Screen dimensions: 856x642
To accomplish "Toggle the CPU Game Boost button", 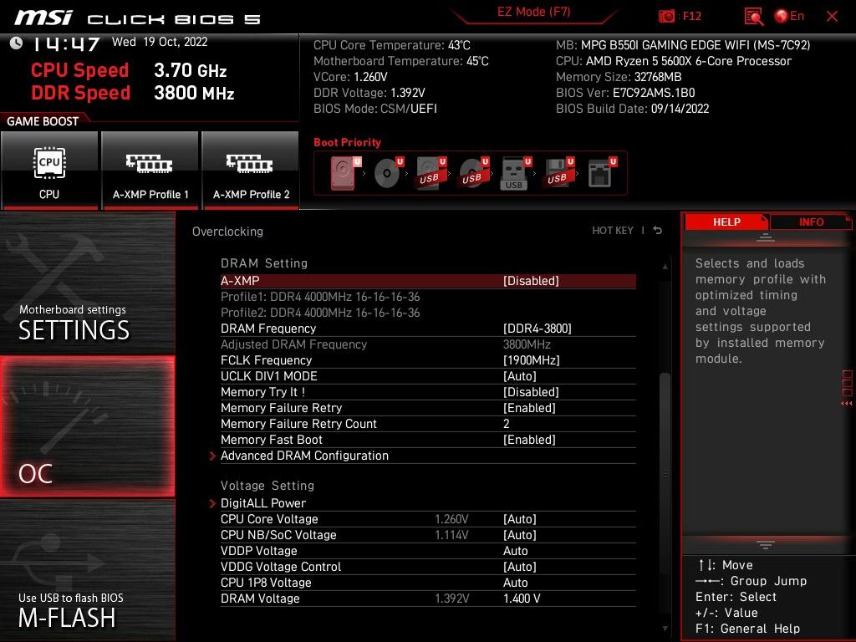I will coord(49,169).
